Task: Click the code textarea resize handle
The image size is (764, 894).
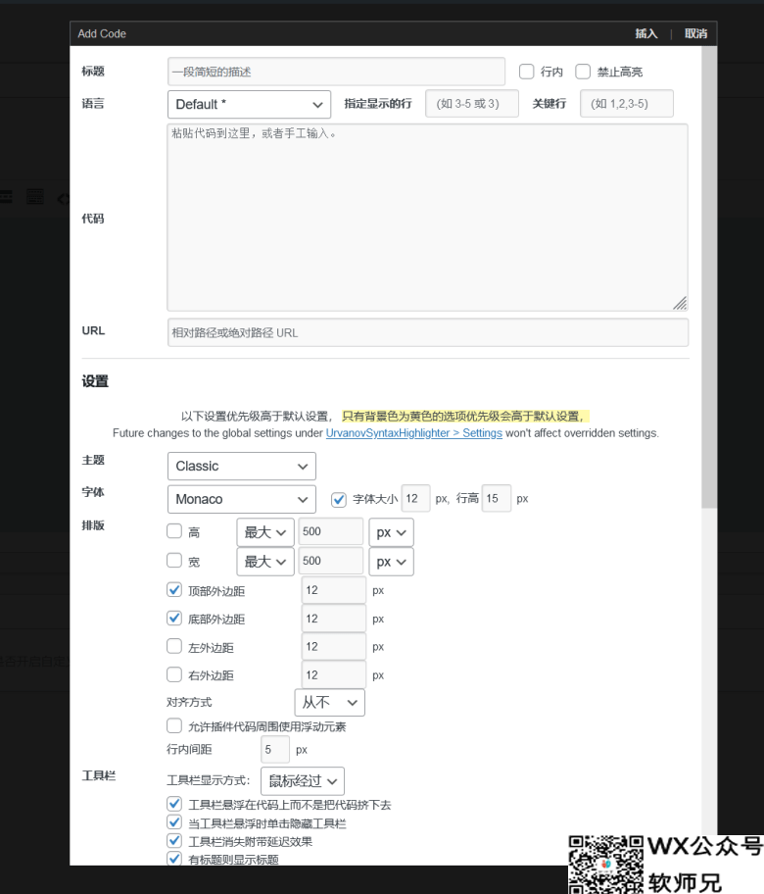Action: click(x=680, y=303)
